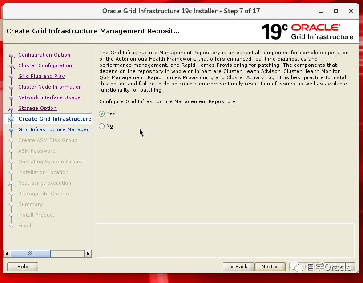
Task: Click the Configuration Option step node icon
Action: (12, 55)
